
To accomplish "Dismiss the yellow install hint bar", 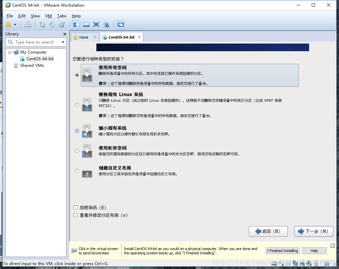I will (332, 246).
